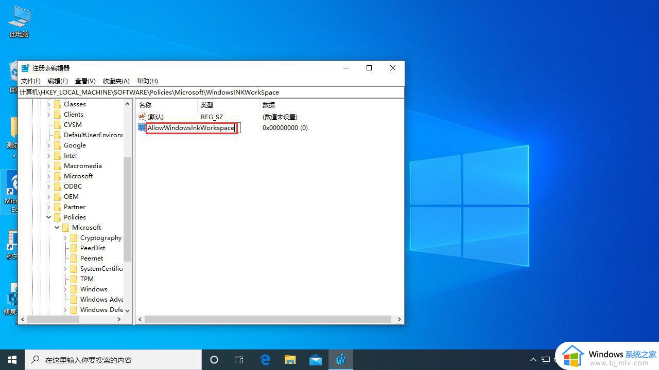Select the Clients tree item
The height and width of the screenshot is (370, 659).
pos(74,115)
